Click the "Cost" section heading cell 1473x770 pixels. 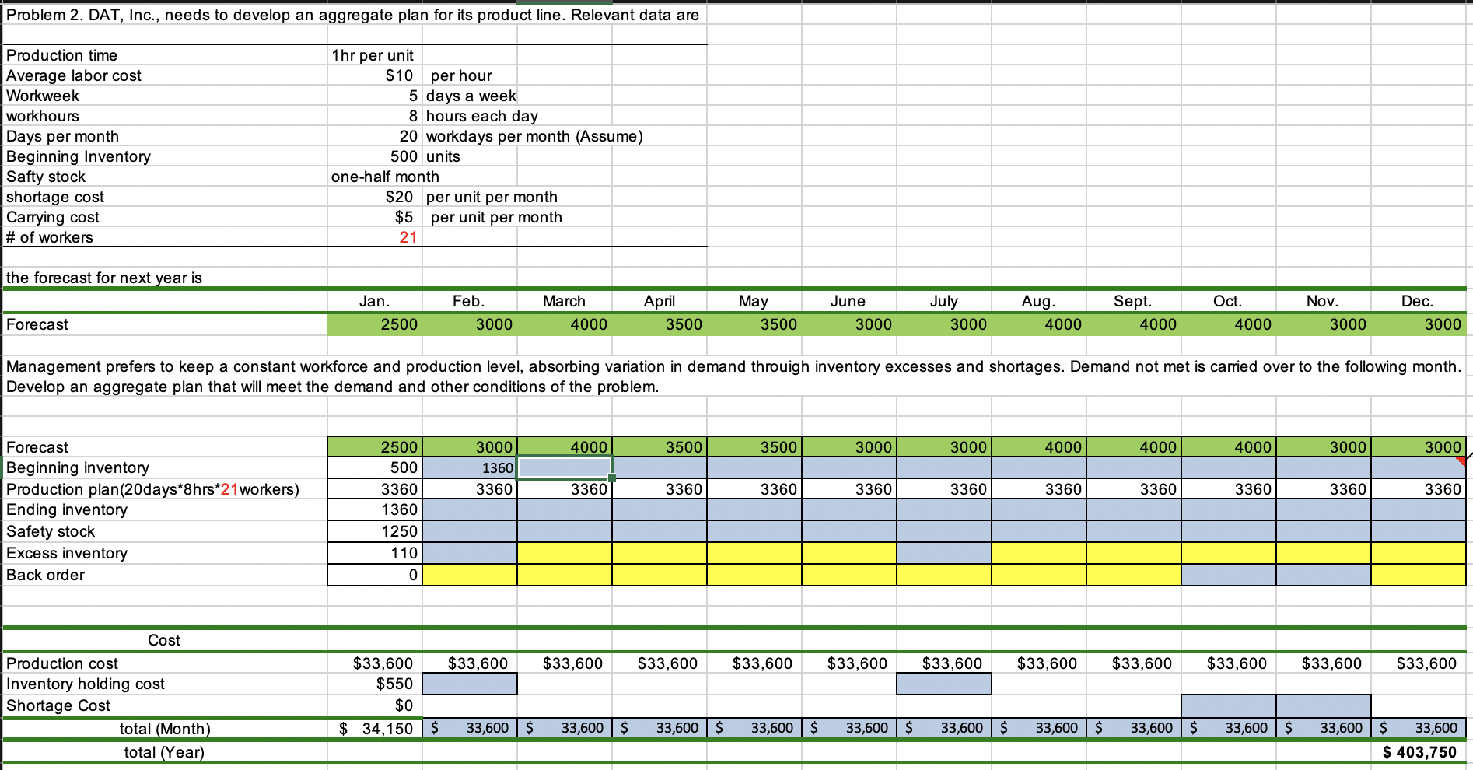click(165, 640)
